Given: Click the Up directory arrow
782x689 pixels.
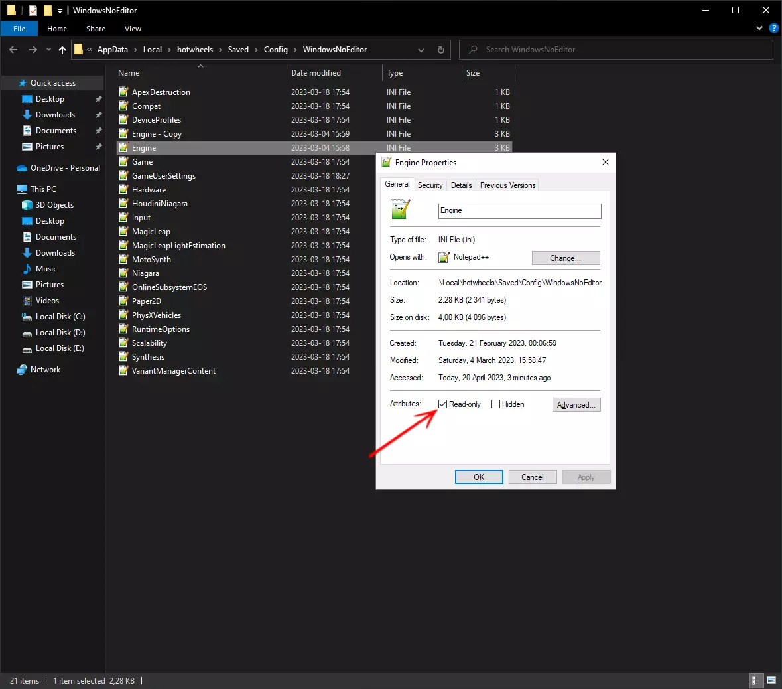Looking at the screenshot, I should pos(62,50).
